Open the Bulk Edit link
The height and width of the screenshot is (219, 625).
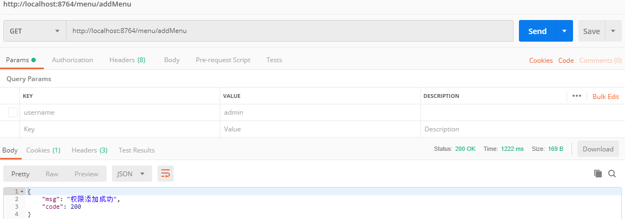pos(606,96)
